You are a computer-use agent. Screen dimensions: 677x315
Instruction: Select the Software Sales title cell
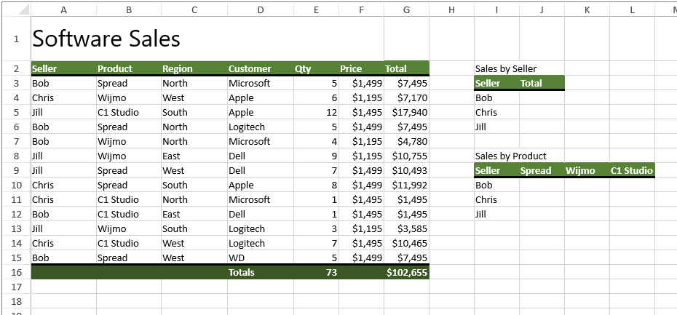point(106,39)
